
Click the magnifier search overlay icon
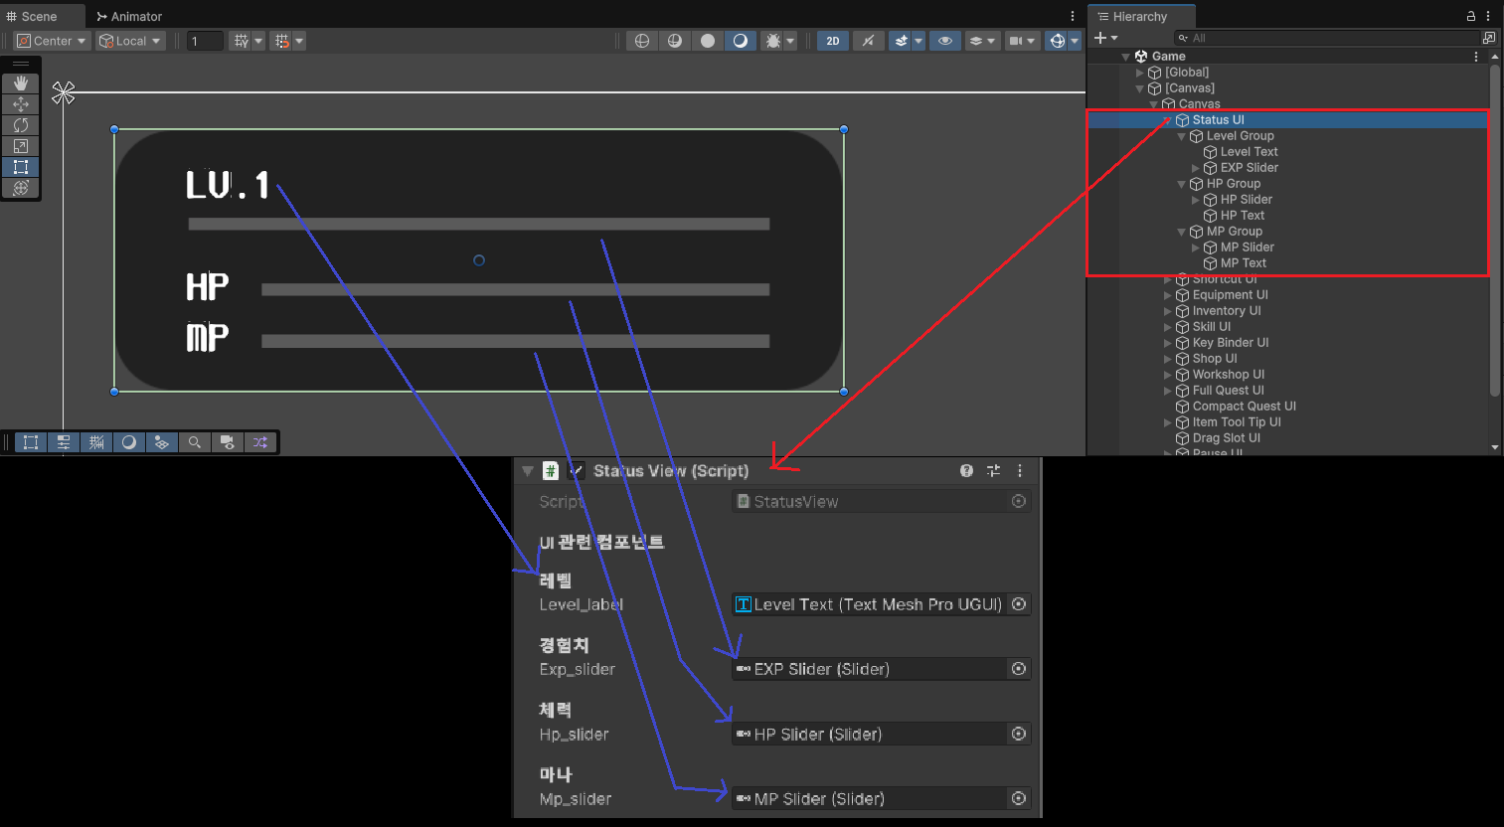click(x=195, y=442)
